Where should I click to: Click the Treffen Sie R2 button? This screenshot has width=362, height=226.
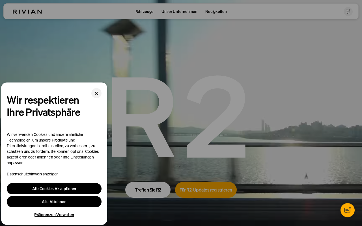coord(148,190)
